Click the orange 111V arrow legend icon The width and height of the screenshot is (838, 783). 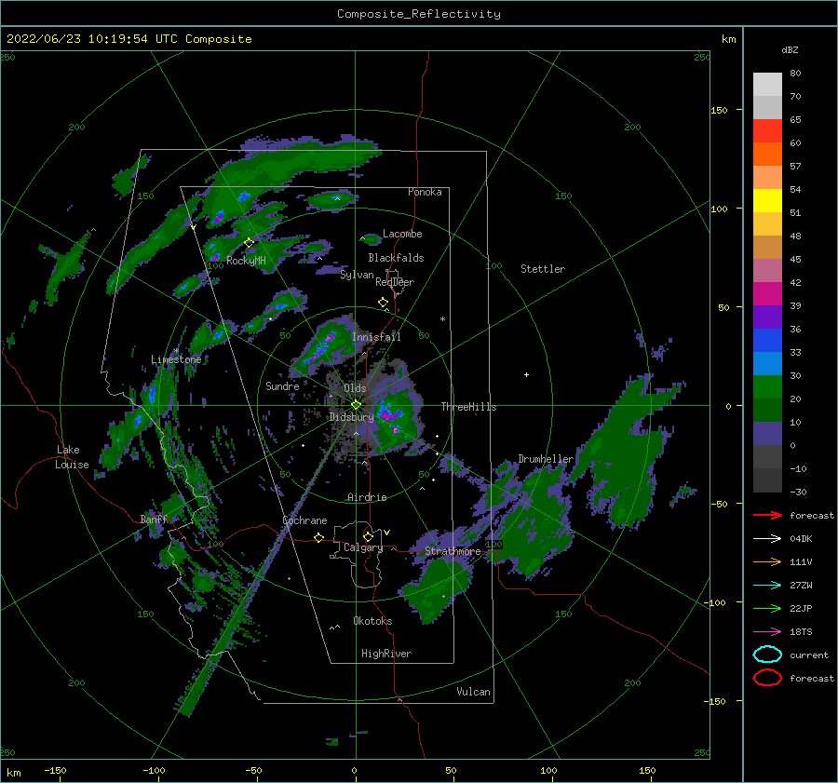point(767,561)
